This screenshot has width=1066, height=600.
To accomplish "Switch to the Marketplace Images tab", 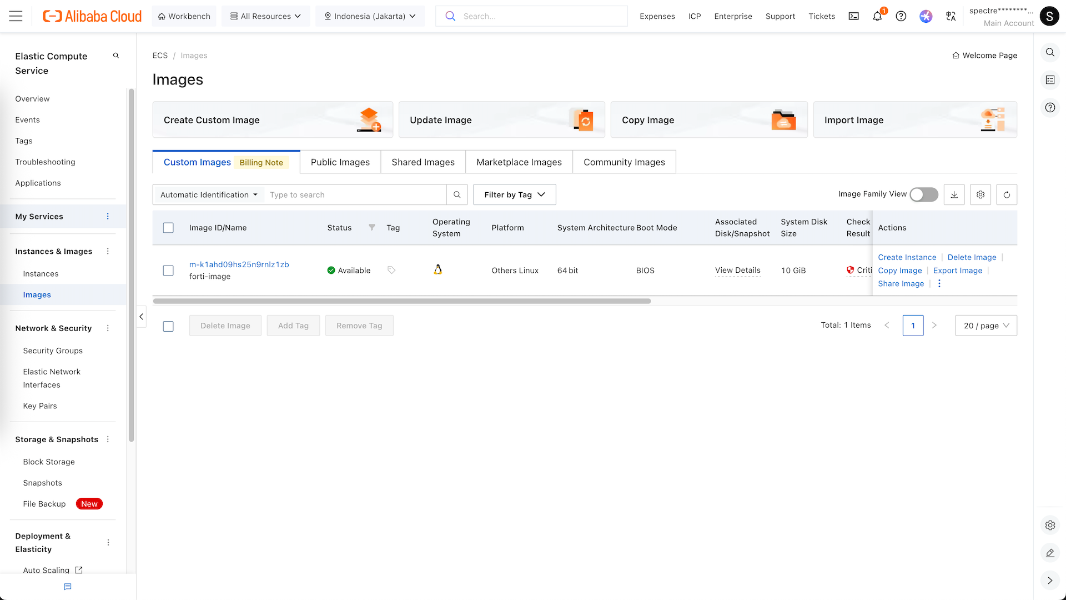I will tap(519, 162).
